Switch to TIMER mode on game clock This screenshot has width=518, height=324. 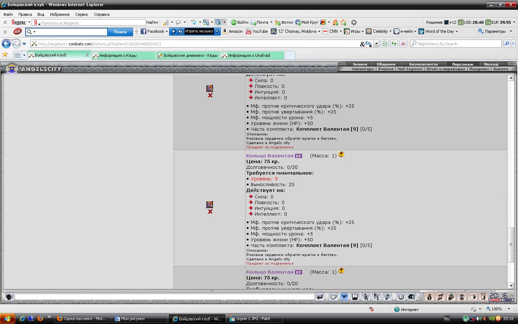tap(508, 300)
